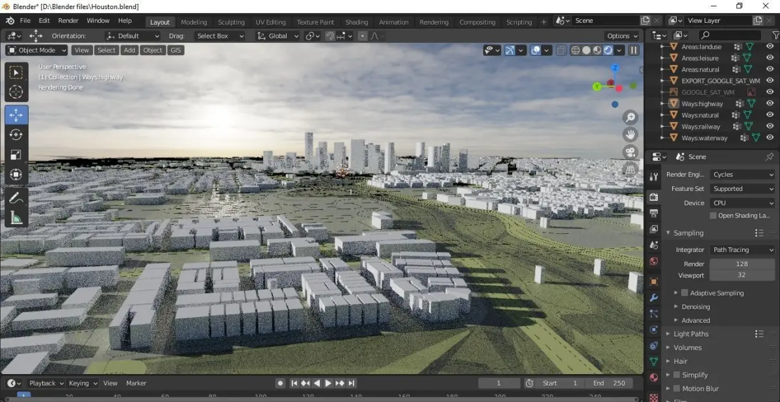The height and width of the screenshot is (402, 780).
Task: Switch perspective/orthographic grid icon
Action: pyautogui.click(x=630, y=170)
